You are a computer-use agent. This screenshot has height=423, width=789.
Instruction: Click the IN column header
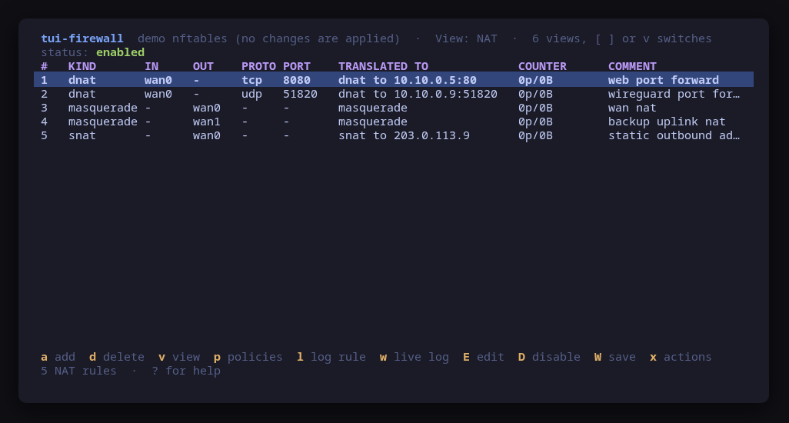click(151, 66)
